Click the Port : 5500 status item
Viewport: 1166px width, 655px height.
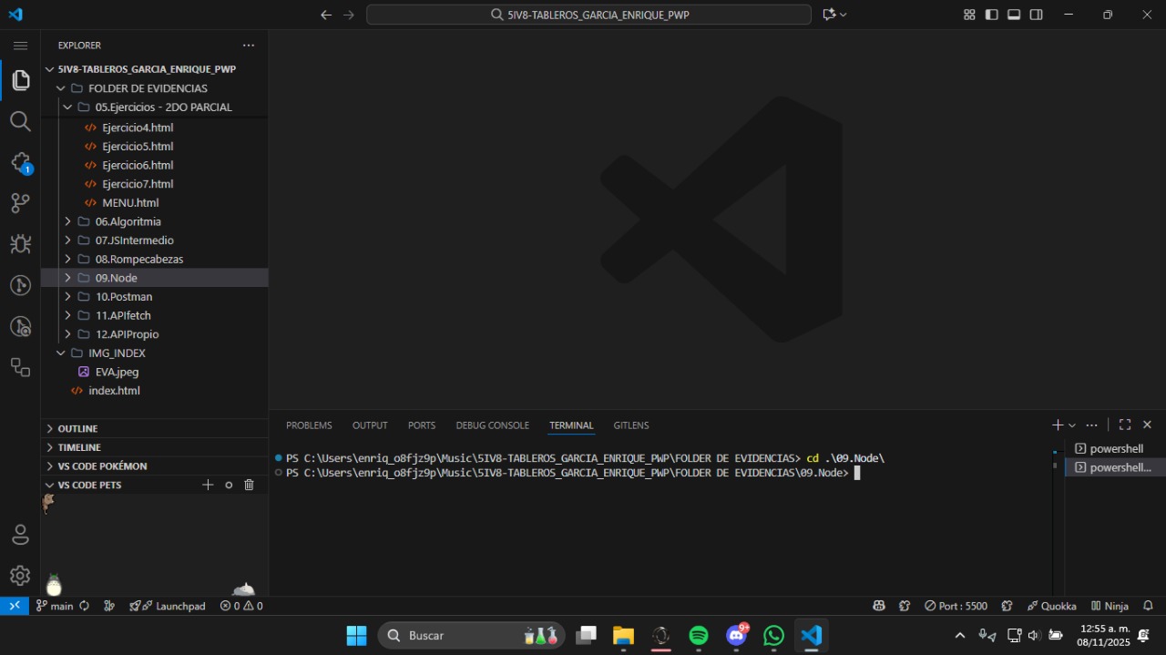click(956, 605)
